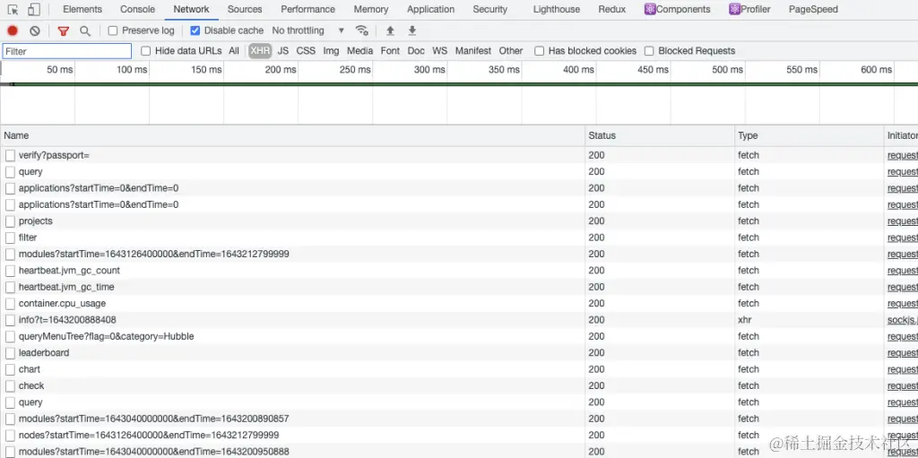The height and width of the screenshot is (458, 918).
Task: Click file icon beside leaderboard request
Action: (10, 353)
